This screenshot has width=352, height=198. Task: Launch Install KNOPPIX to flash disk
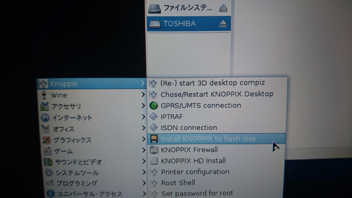point(216,139)
